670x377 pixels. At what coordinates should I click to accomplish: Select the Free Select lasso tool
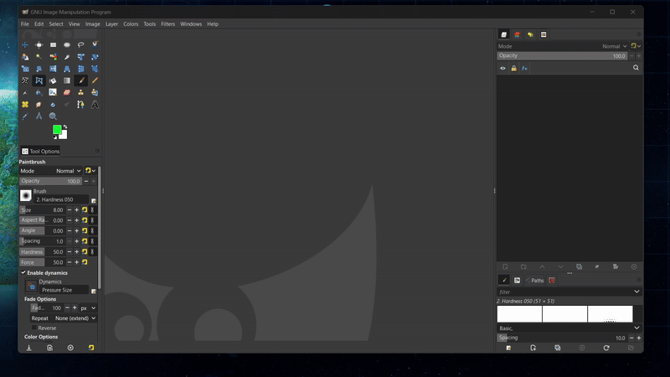click(80, 45)
